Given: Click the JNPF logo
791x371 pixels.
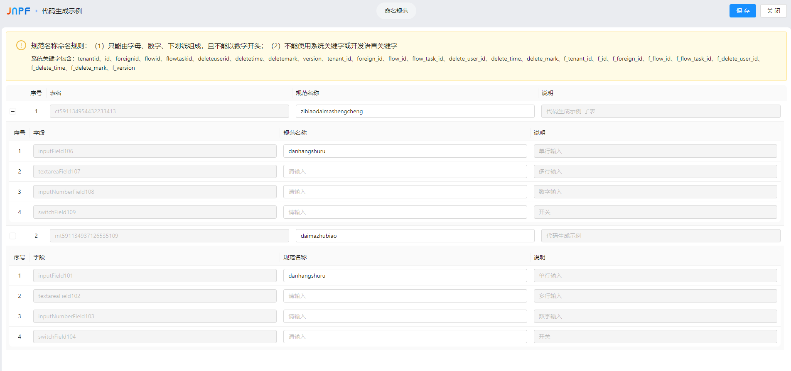Looking at the screenshot, I should [18, 11].
